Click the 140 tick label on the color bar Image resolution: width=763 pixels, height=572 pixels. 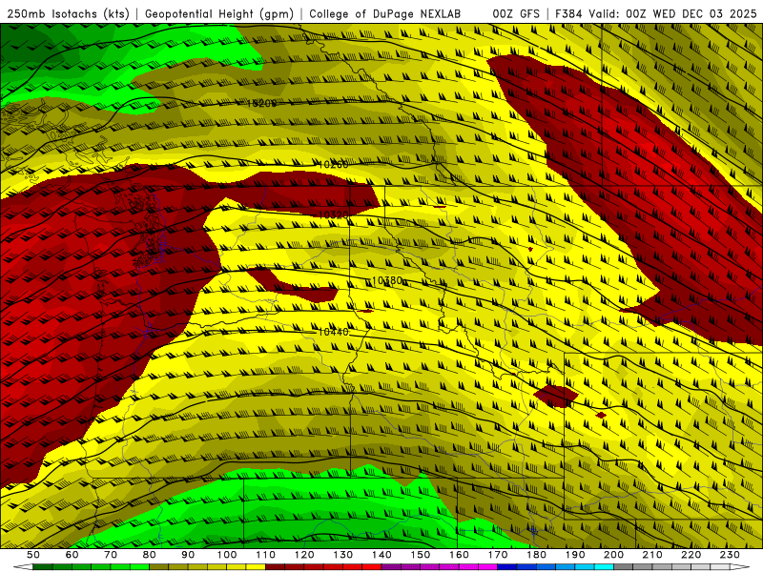(x=382, y=555)
